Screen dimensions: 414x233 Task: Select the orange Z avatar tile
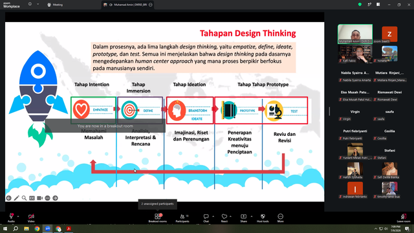(389, 34)
